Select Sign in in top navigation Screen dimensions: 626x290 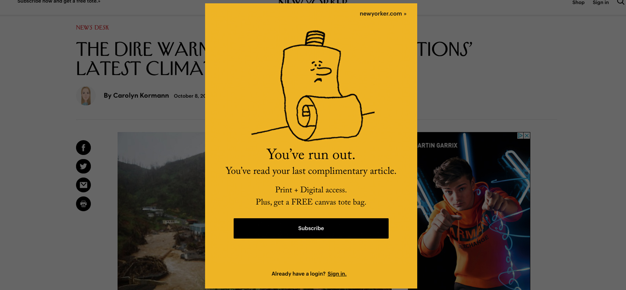pos(601,2)
